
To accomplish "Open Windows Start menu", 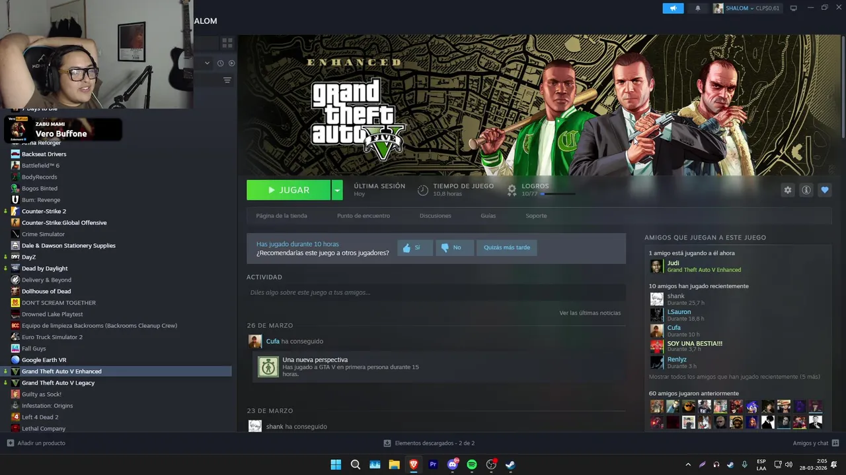I will pyautogui.click(x=336, y=464).
